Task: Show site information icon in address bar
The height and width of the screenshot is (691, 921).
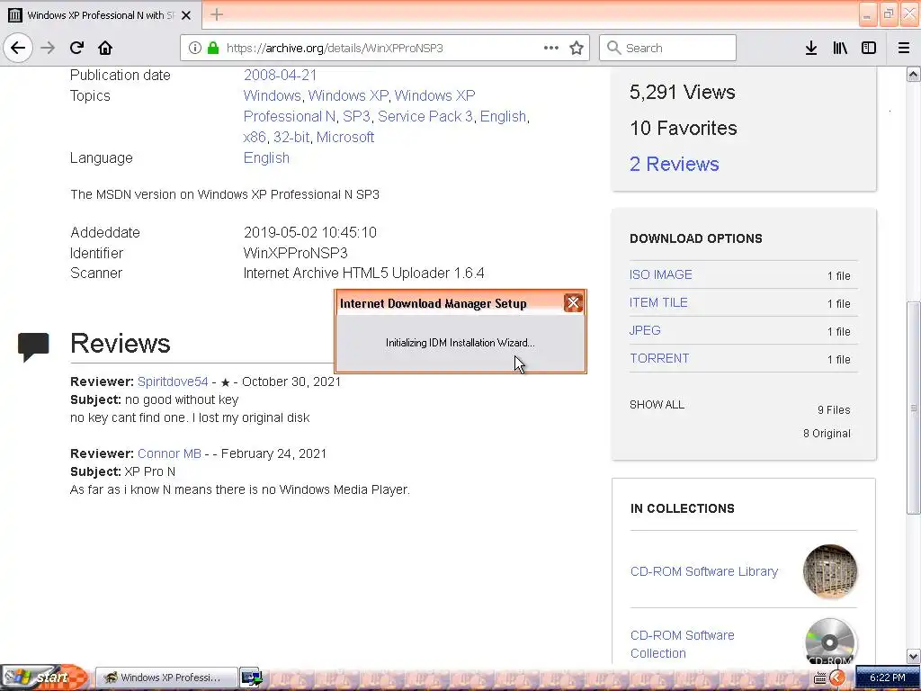Action: [195, 48]
